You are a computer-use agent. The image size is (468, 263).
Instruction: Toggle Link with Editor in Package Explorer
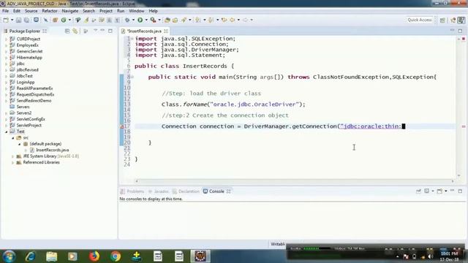pyautogui.click(x=75, y=31)
